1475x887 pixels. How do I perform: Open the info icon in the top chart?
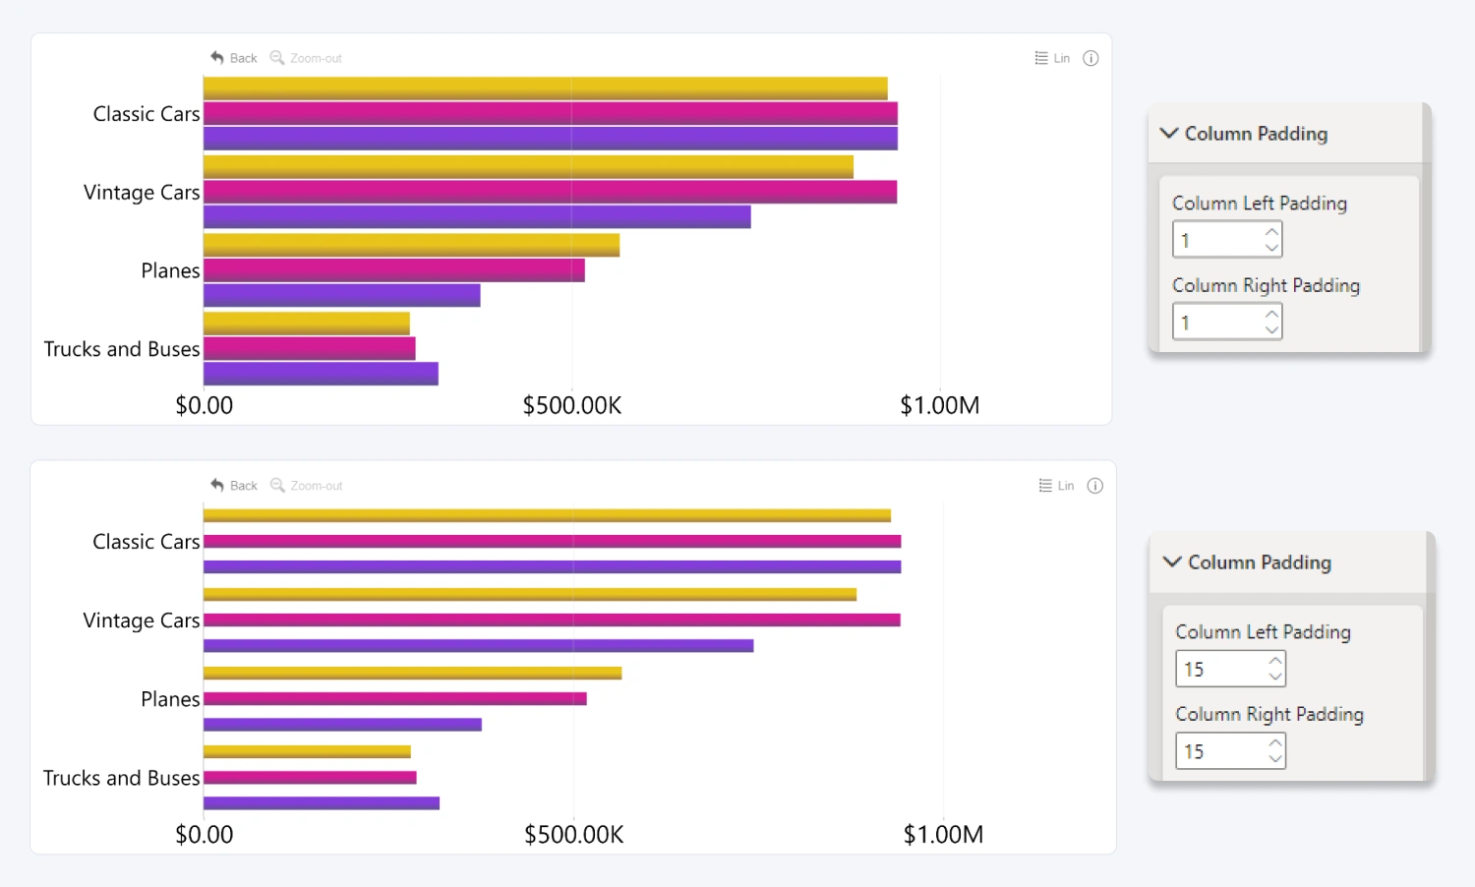1091,58
